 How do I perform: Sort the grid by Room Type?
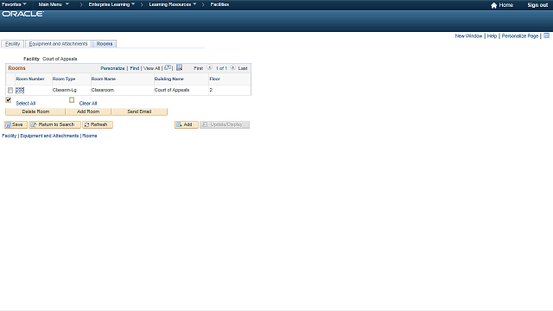(x=64, y=79)
